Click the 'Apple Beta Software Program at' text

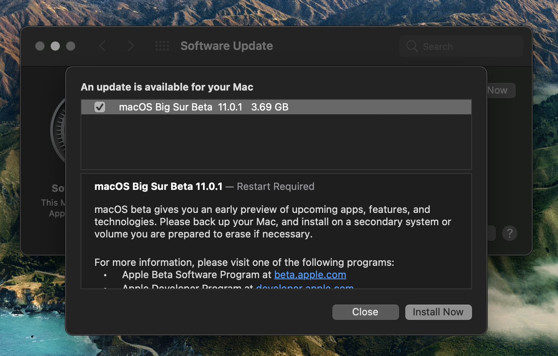coord(197,275)
